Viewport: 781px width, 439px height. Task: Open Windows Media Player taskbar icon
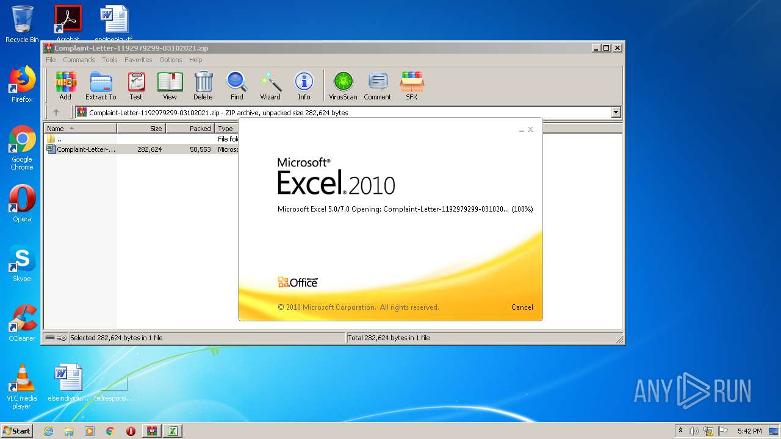(x=90, y=431)
